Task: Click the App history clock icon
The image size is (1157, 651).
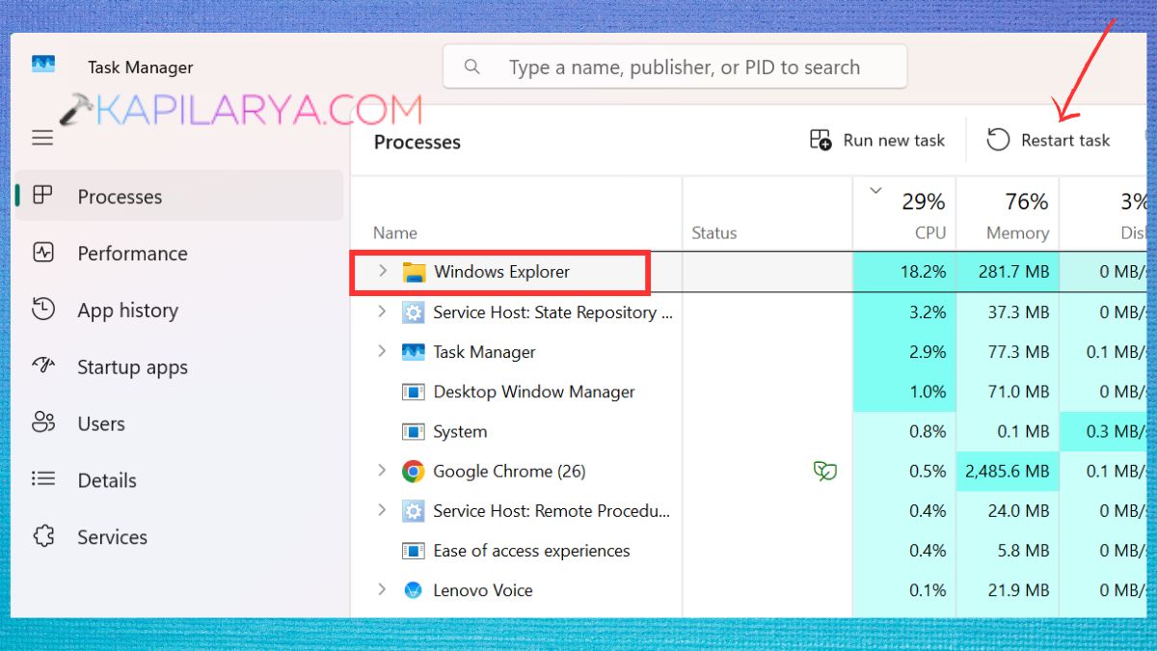Action: (x=42, y=310)
